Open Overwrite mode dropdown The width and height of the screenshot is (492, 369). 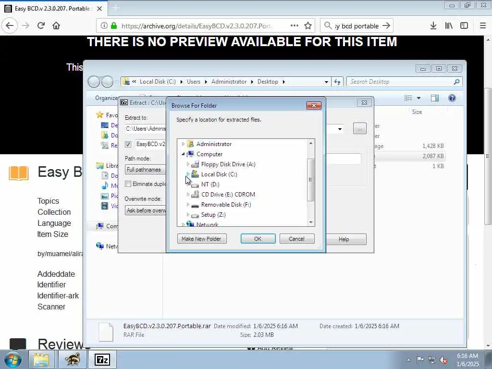tap(145, 210)
